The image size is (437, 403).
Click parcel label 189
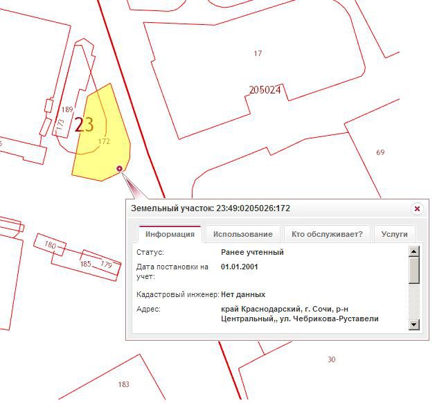tap(67, 109)
